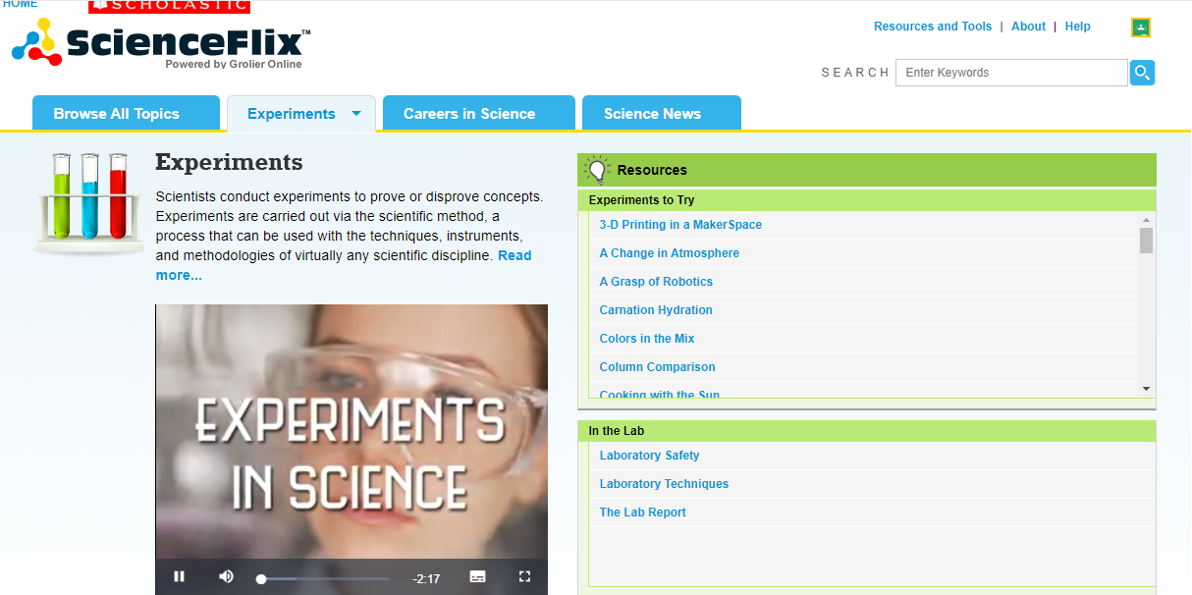Seek using the video progress bar
Viewport: 1192px width, 595px height.
[324, 578]
